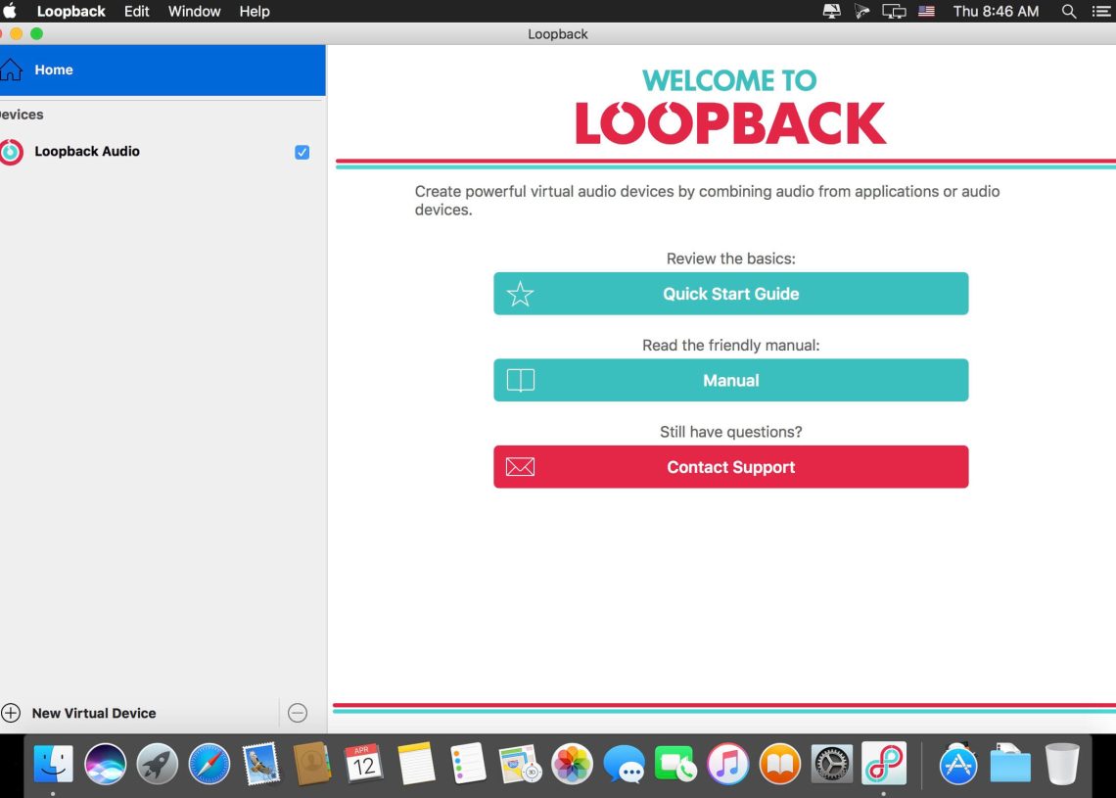Open the Window menu

tap(194, 11)
